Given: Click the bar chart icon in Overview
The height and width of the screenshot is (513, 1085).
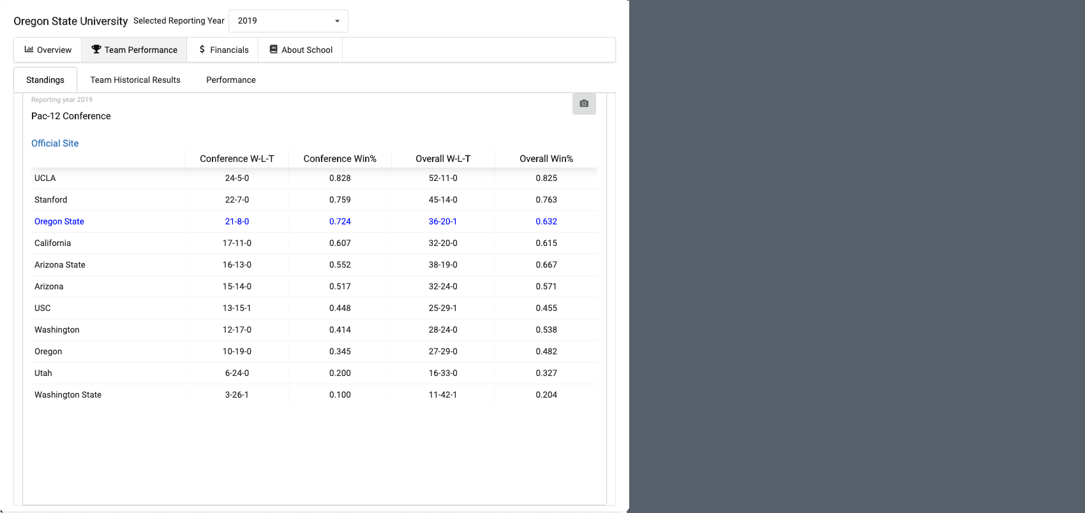Looking at the screenshot, I should coord(29,49).
